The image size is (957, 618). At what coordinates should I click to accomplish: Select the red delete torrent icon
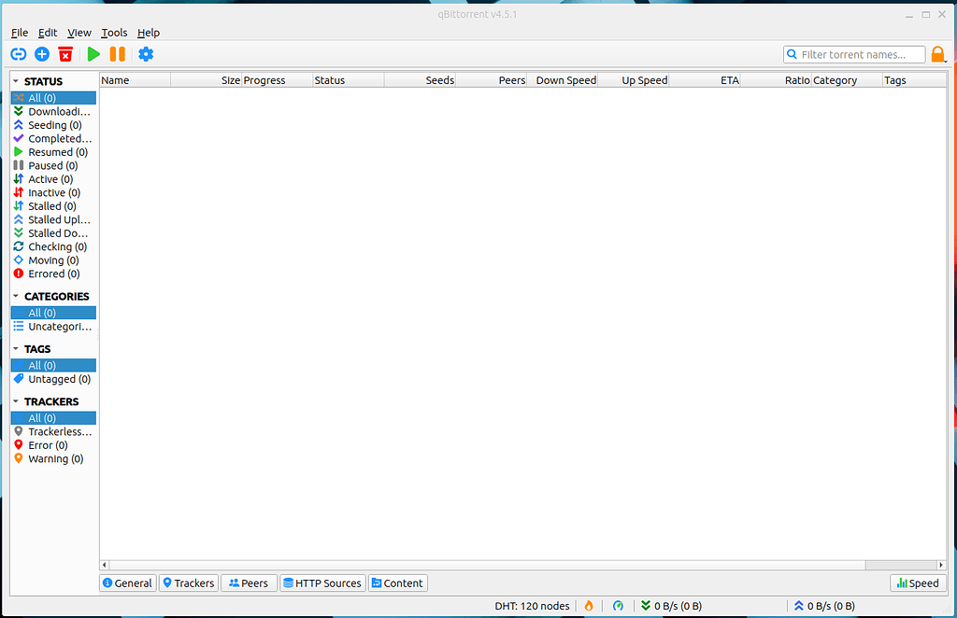point(64,54)
